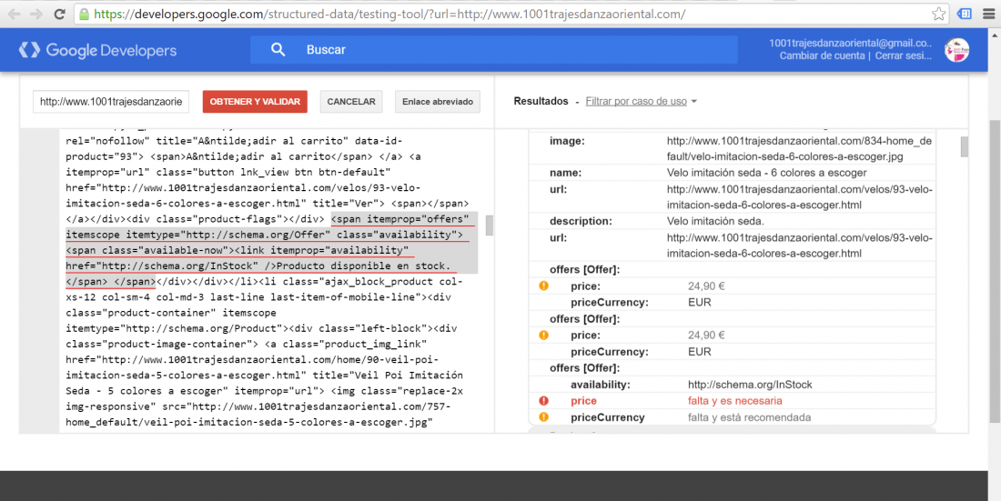Click OBTENER Y VALIDAR button
1001x501 pixels.
(x=255, y=102)
